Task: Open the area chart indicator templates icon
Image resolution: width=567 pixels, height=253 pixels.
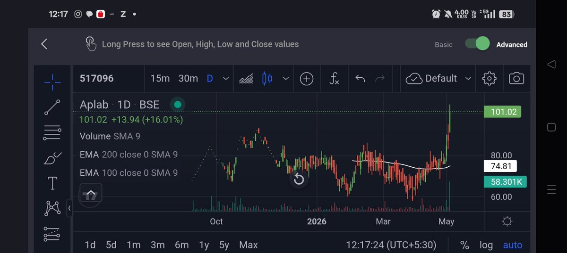Action: click(x=246, y=79)
